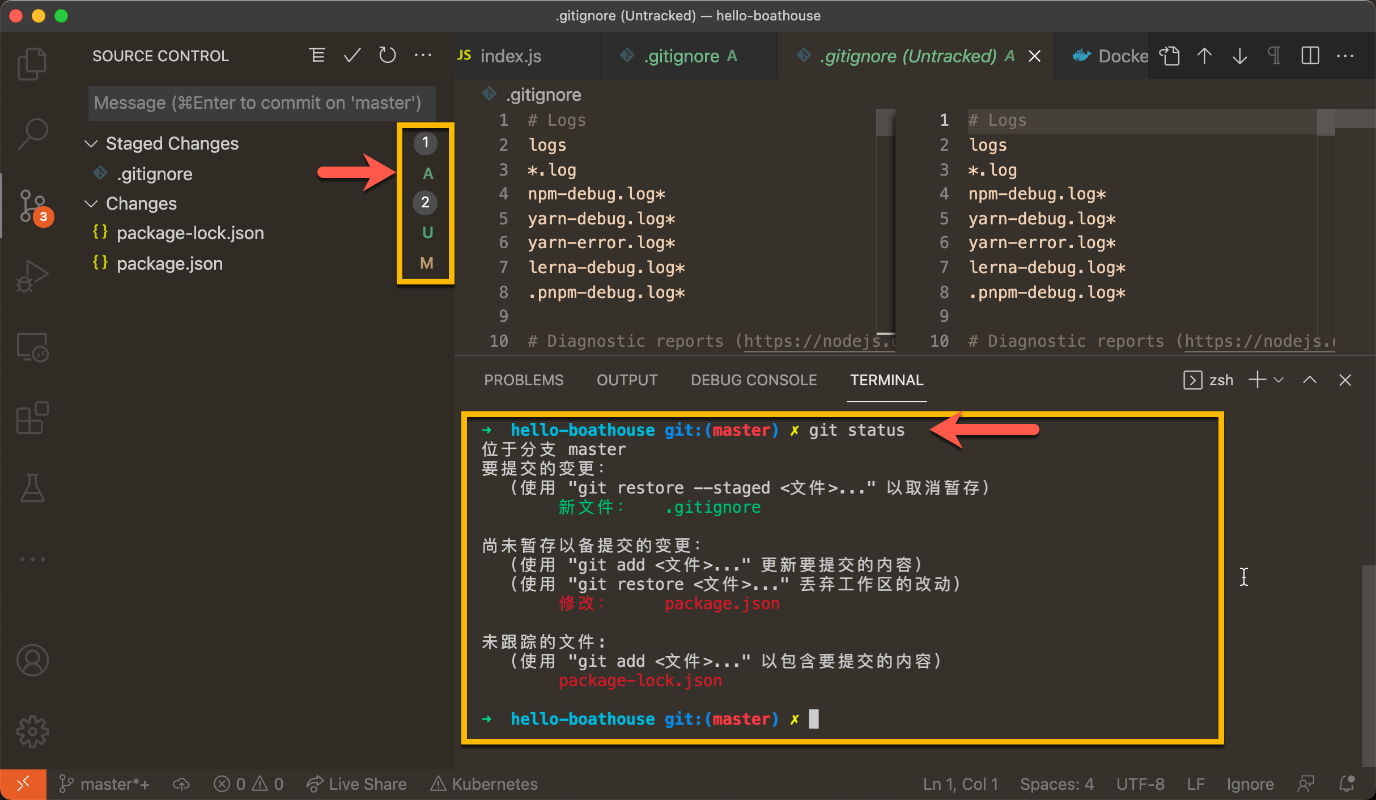Screen dimensions: 1376x800
Task: Open the Explorer view in activity bar
Action: pyautogui.click(x=32, y=63)
